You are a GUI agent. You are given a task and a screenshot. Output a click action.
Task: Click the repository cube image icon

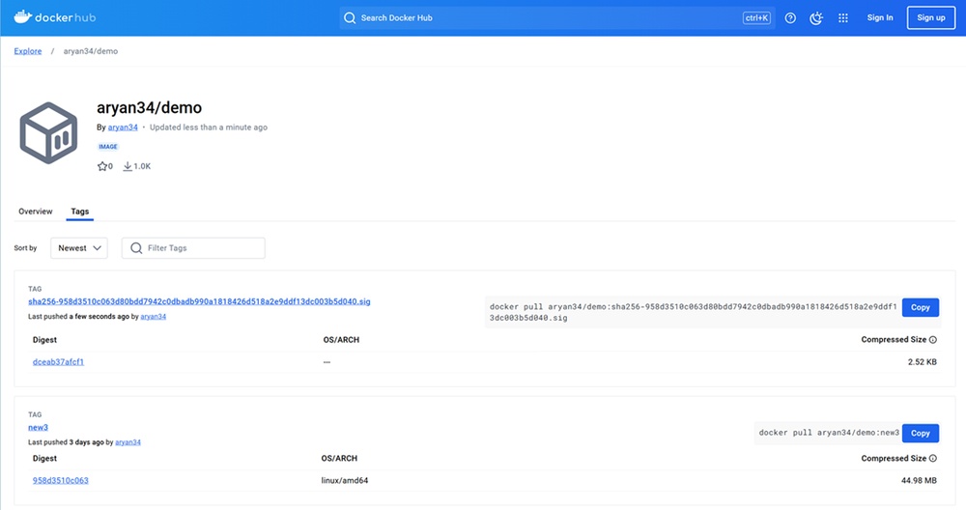48,133
